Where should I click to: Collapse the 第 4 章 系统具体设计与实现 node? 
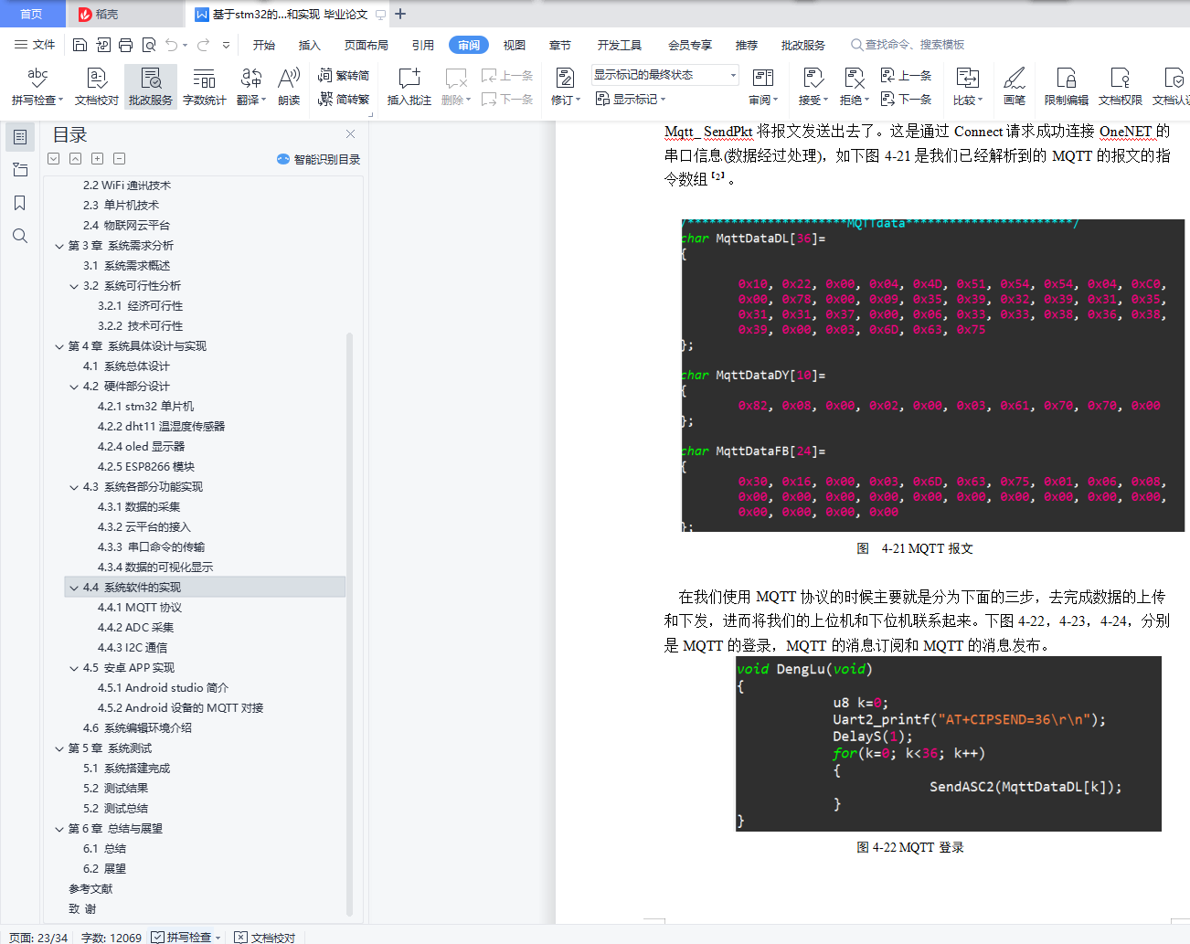tap(59, 346)
